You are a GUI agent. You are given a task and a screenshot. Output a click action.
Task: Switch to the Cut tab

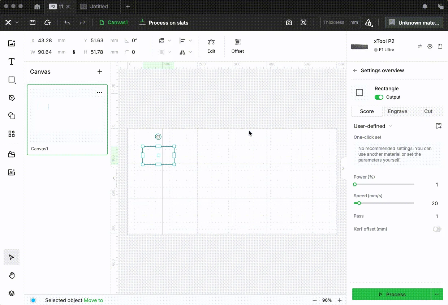click(x=428, y=111)
